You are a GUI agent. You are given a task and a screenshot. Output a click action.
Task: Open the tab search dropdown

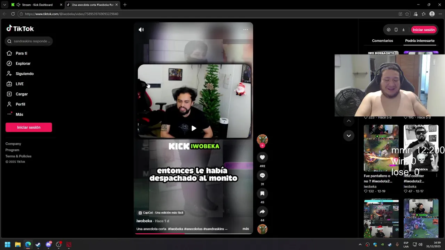[5, 5]
